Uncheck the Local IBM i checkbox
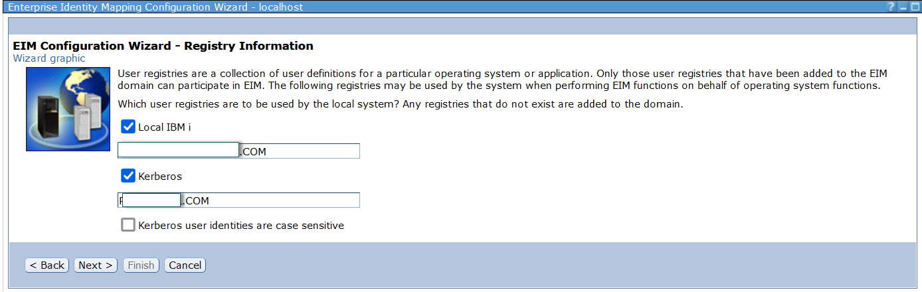 (128, 127)
